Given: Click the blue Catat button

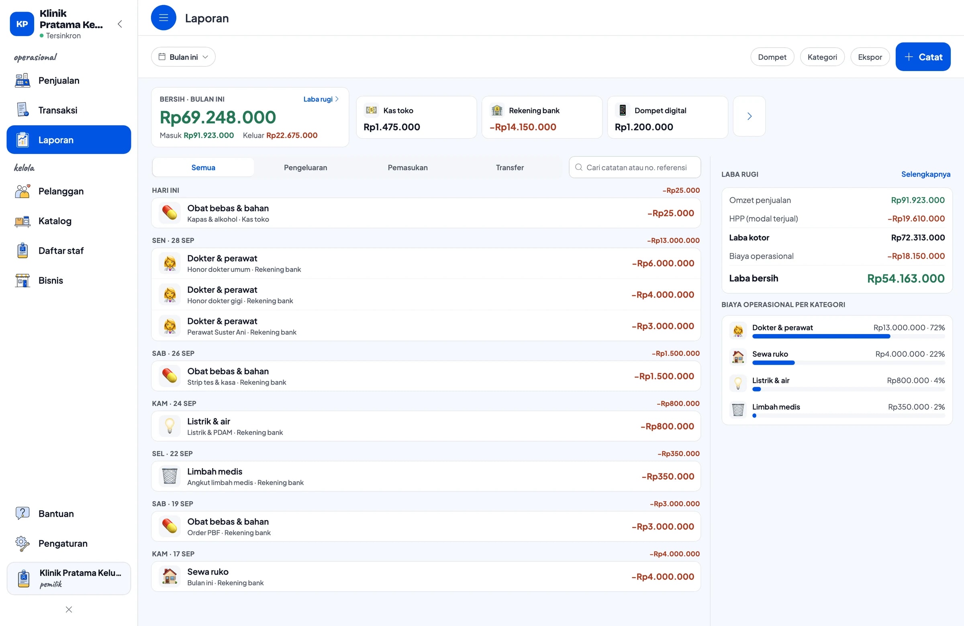Looking at the screenshot, I should pyautogui.click(x=923, y=57).
